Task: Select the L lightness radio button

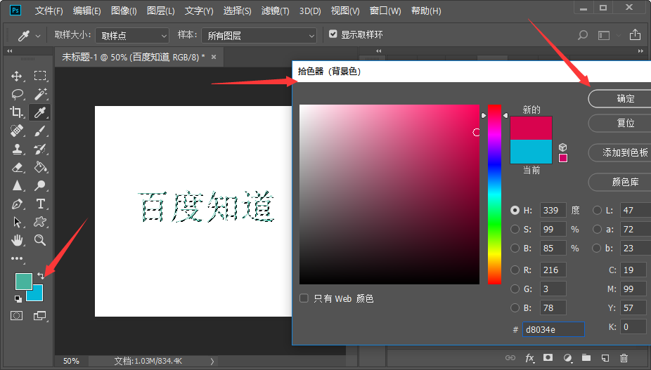Action: [597, 211]
